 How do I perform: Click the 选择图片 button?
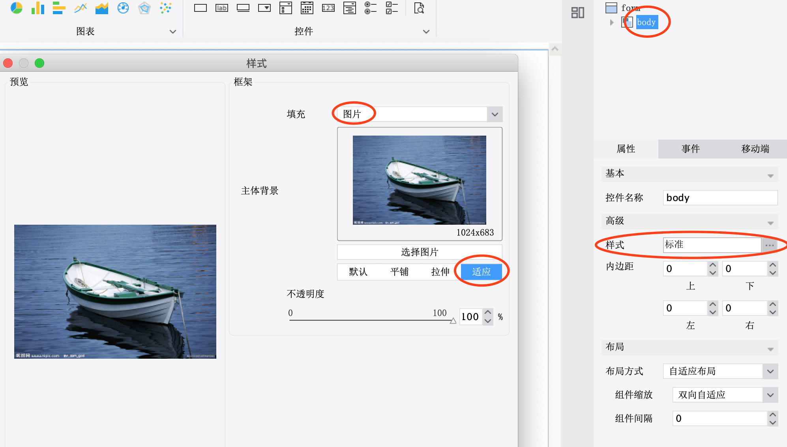click(x=420, y=252)
